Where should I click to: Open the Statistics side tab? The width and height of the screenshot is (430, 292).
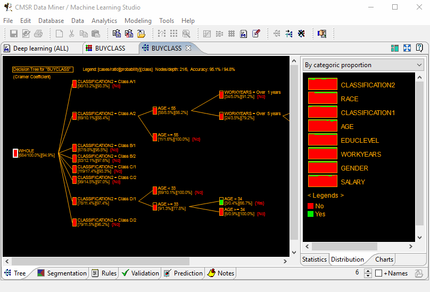[315, 259]
